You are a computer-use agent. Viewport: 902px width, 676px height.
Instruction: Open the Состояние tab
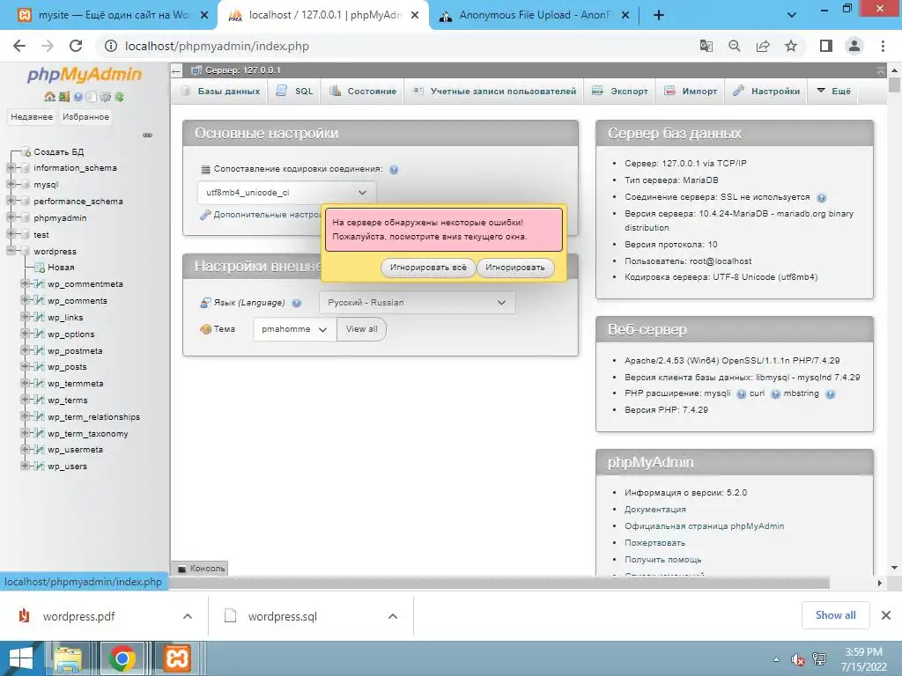coord(362,91)
